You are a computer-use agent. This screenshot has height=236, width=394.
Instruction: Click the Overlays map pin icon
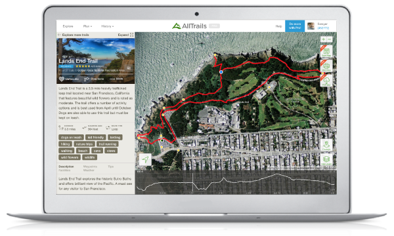326,145
